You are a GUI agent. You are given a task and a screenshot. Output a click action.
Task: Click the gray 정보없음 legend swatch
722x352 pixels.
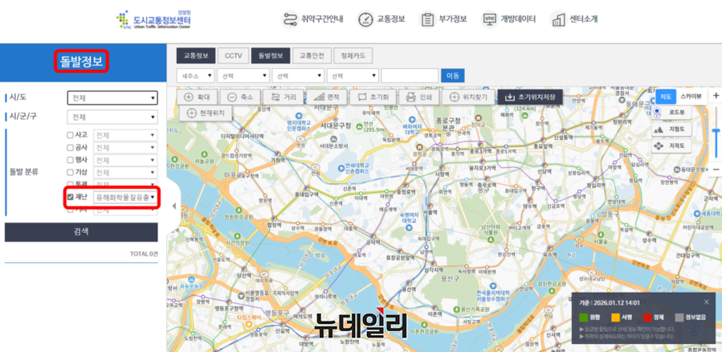[x=679, y=317]
